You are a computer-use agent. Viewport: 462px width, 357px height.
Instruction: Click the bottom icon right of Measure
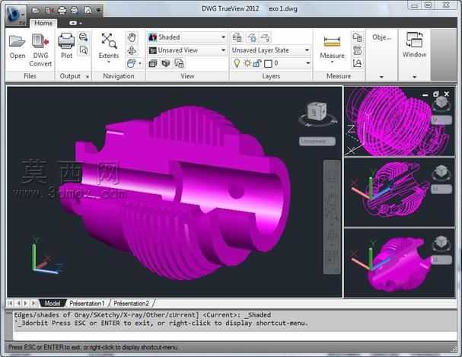point(357,63)
